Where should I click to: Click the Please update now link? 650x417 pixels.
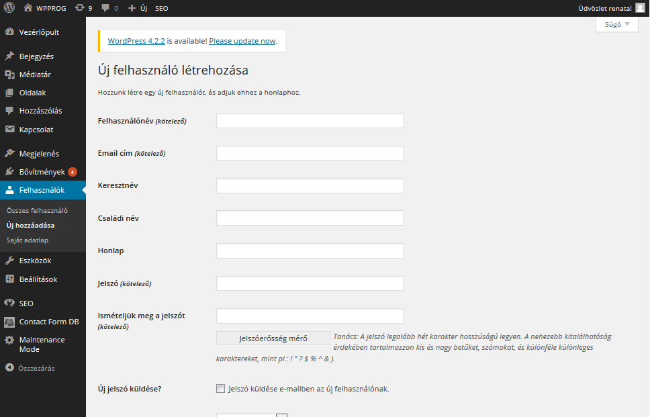242,41
